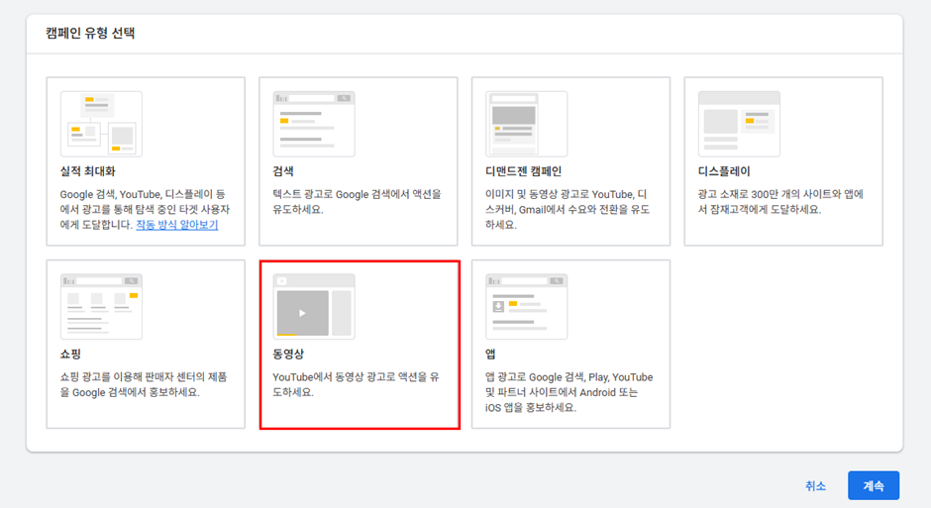The image size is (931, 508).
Task: Click the blue 계속 button
Action: tap(874, 485)
